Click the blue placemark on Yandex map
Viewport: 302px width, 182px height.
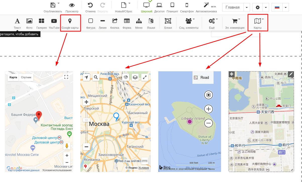pos(116,117)
